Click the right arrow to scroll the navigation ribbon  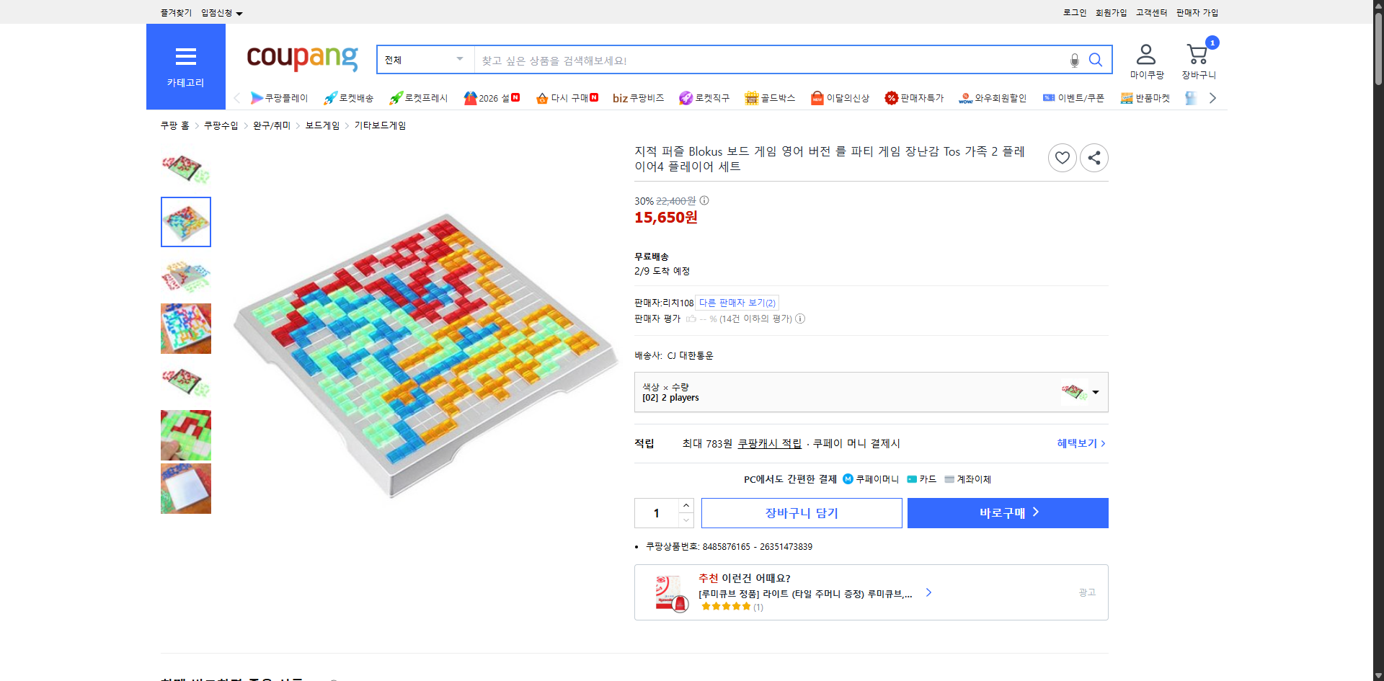point(1213,98)
